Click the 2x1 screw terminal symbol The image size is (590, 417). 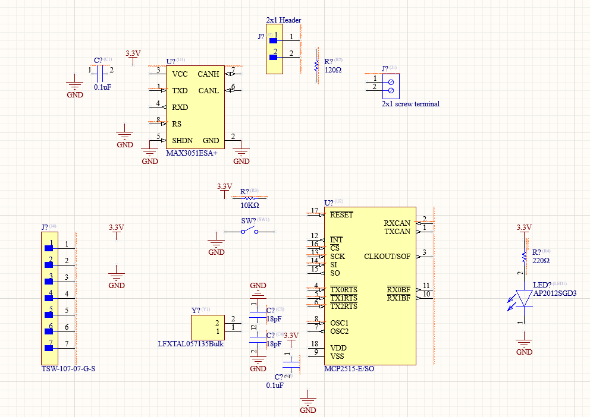coord(391,86)
